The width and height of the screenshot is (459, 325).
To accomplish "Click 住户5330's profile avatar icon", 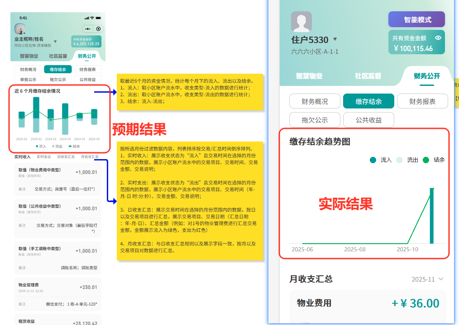I will 302,21.
